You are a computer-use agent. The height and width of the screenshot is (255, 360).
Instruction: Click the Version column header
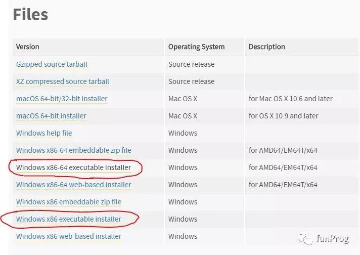click(27, 47)
